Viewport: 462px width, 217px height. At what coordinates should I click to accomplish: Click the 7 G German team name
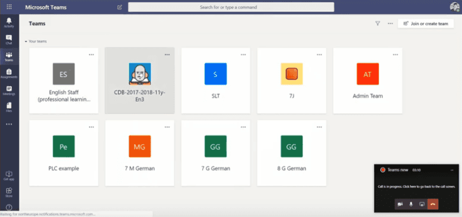pos(216,169)
